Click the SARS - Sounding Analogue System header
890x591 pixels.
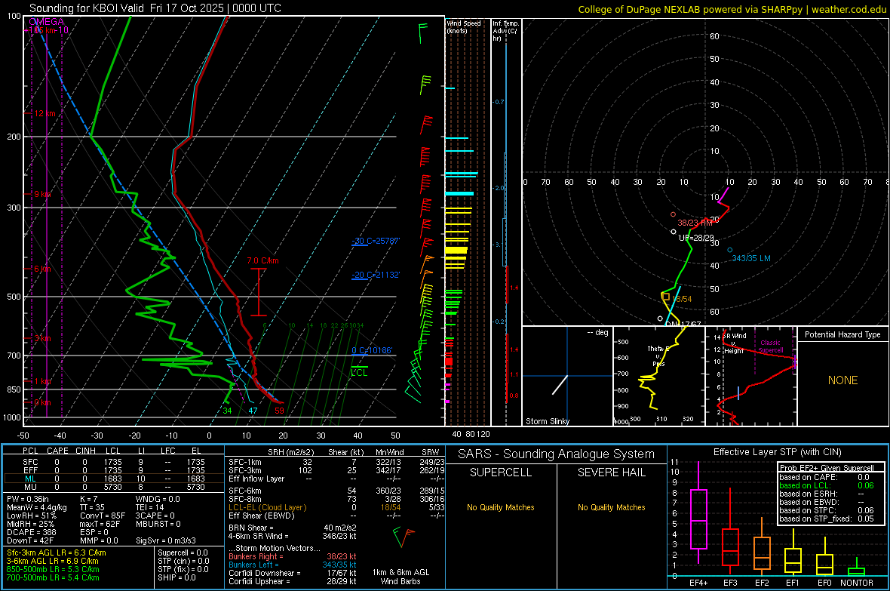[556, 454]
